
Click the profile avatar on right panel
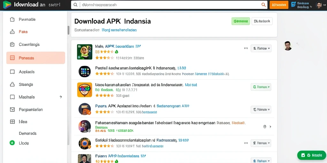coord(288,46)
